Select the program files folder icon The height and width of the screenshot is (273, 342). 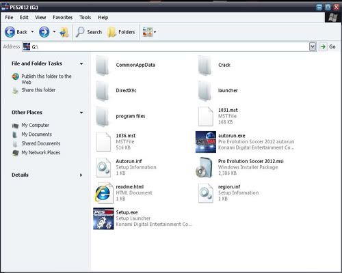[x=102, y=117]
